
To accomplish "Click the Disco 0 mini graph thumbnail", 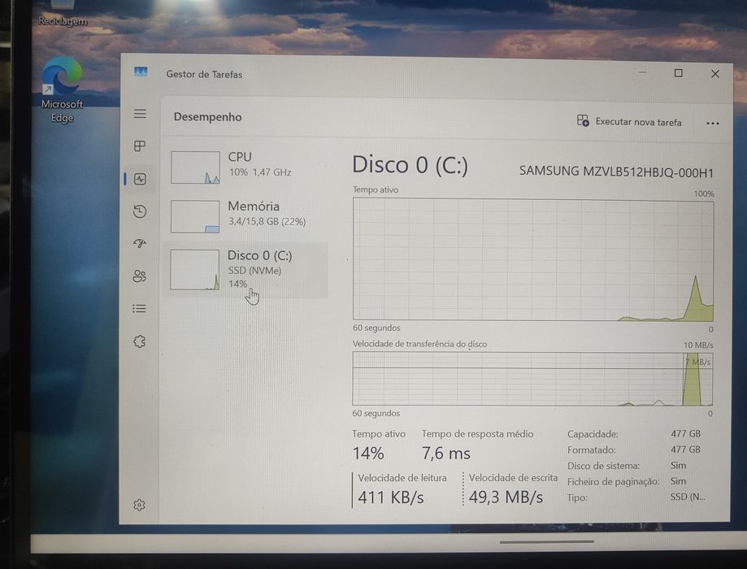I will coord(195,270).
